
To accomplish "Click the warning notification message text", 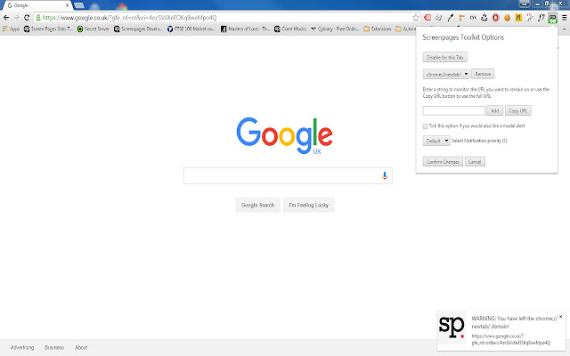I will (514, 322).
